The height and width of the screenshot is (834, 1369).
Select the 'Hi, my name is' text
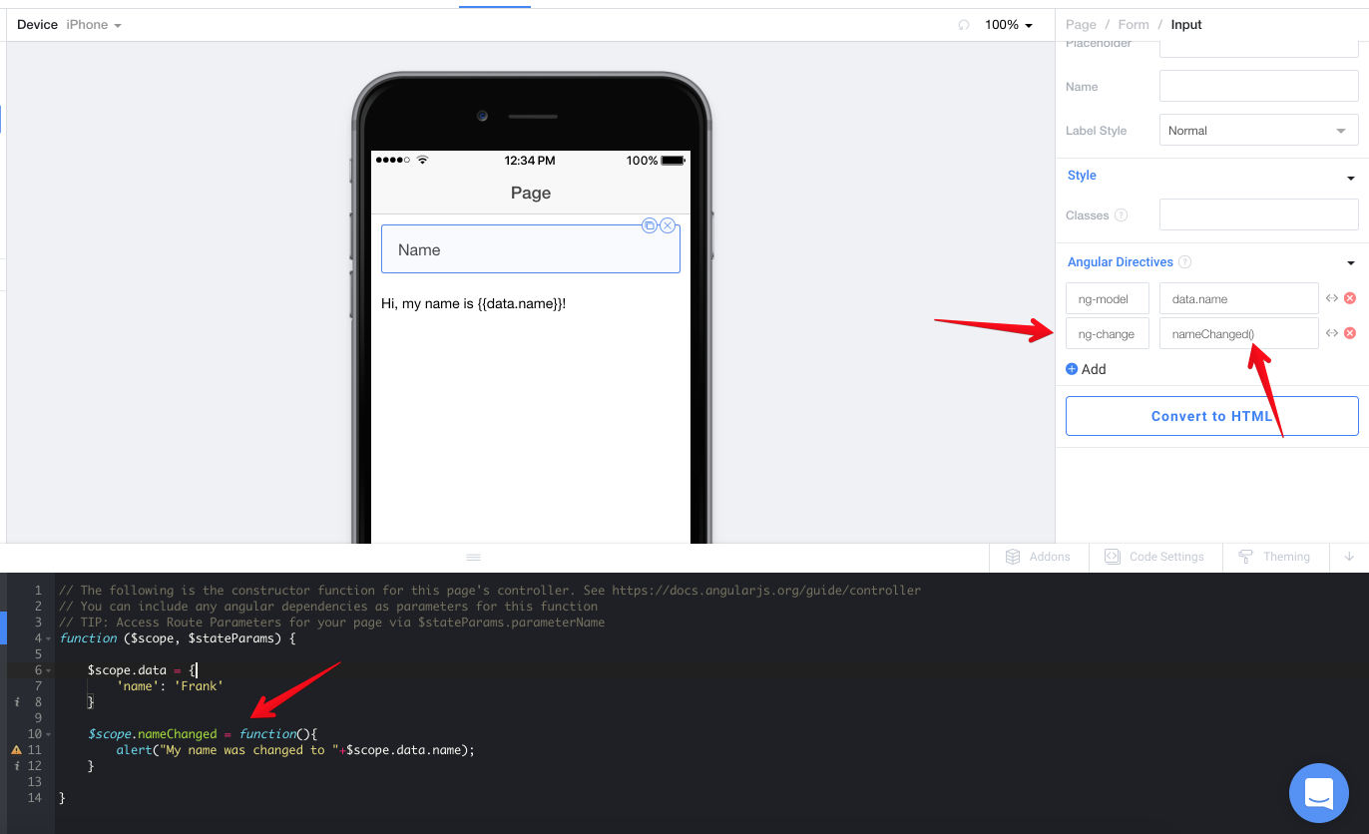[474, 303]
